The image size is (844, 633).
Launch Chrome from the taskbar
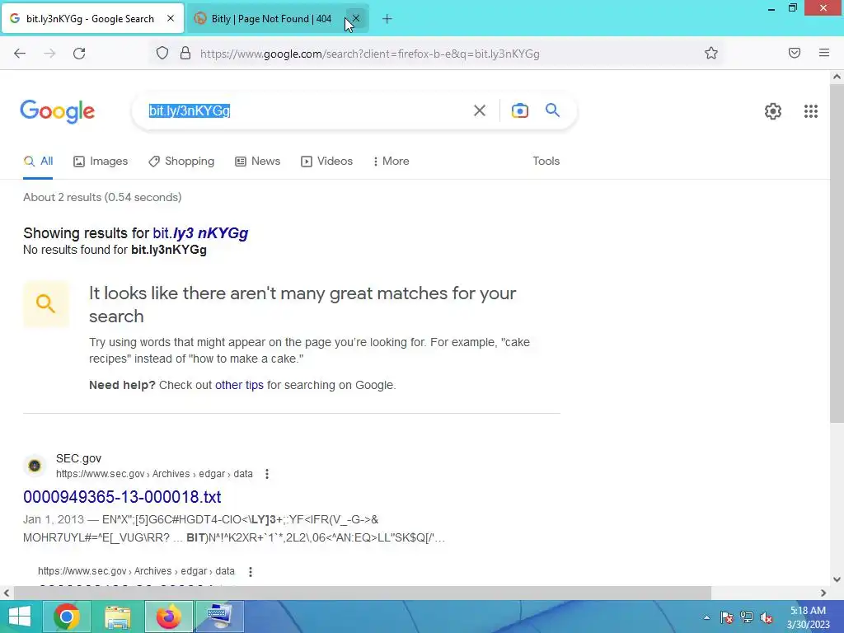point(67,617)
